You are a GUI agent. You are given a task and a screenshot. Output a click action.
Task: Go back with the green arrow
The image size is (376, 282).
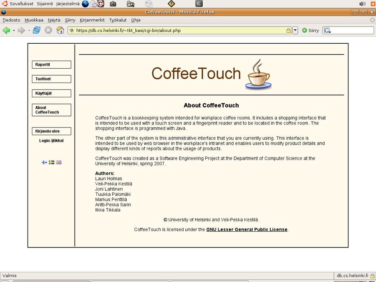(6, 30)
